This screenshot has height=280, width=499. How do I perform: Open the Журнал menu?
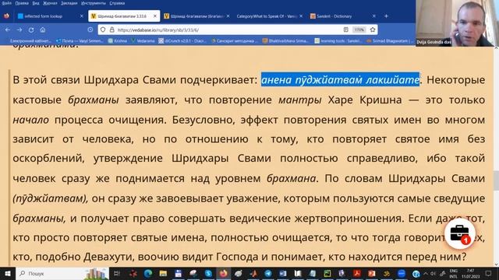(x=50, y=3)
